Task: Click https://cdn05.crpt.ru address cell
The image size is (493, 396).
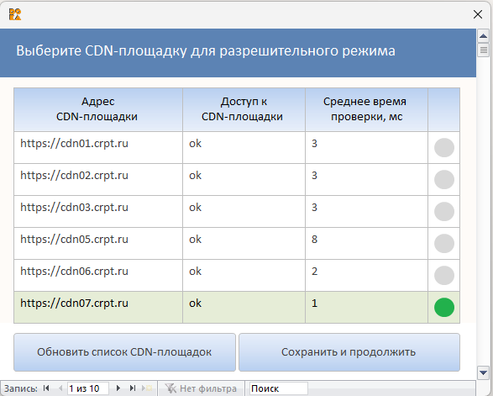Action: click(x=98, y=243)
